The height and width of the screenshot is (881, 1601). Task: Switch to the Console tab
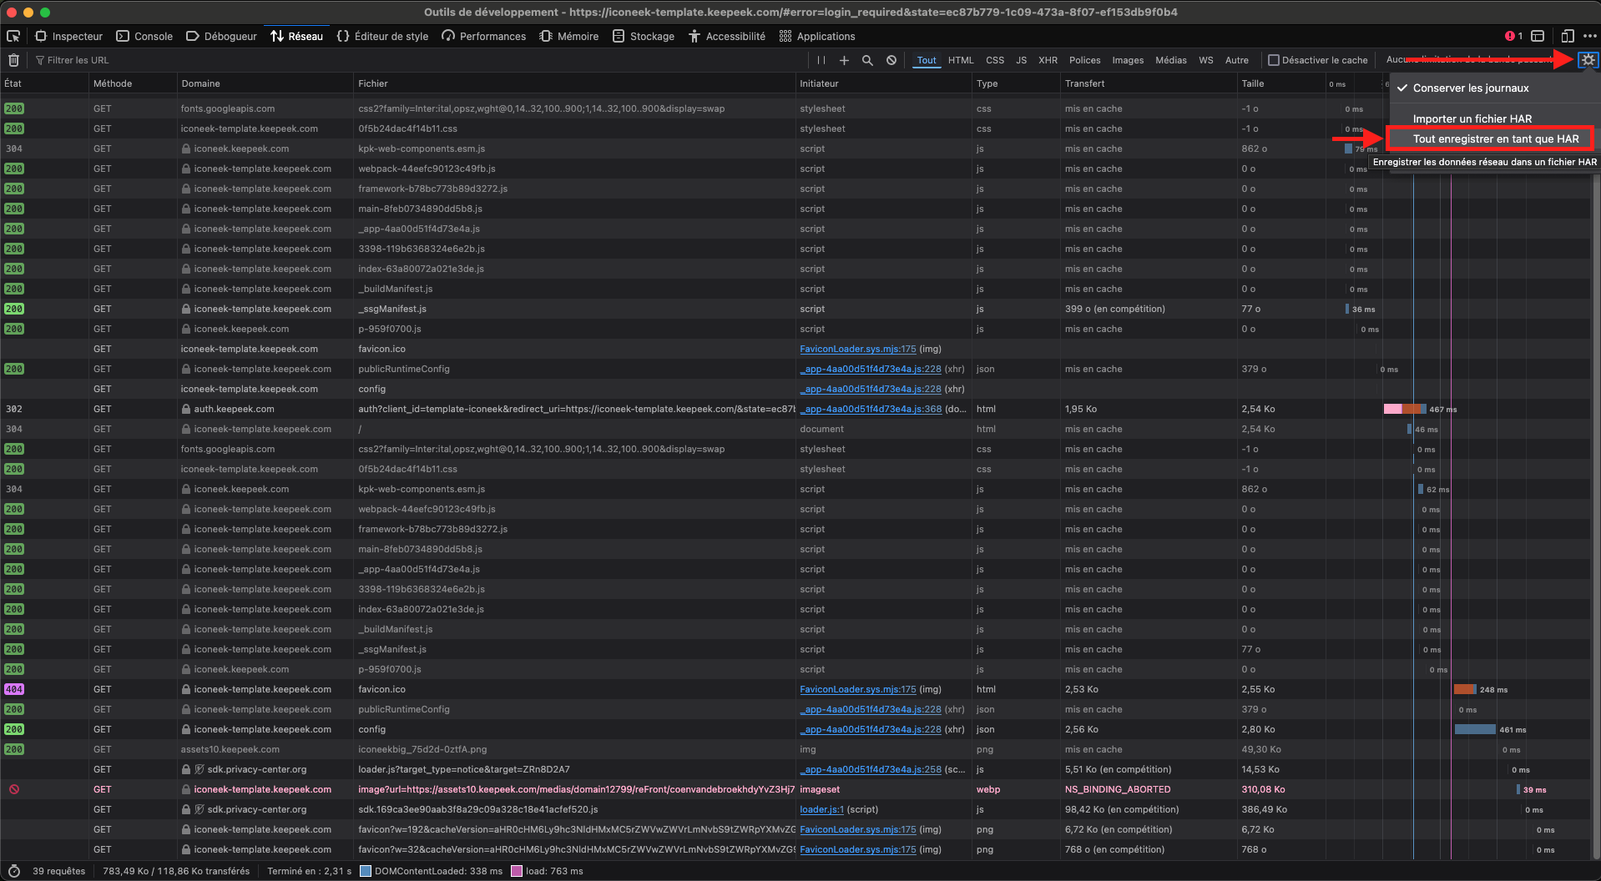[x=144, y=36]
